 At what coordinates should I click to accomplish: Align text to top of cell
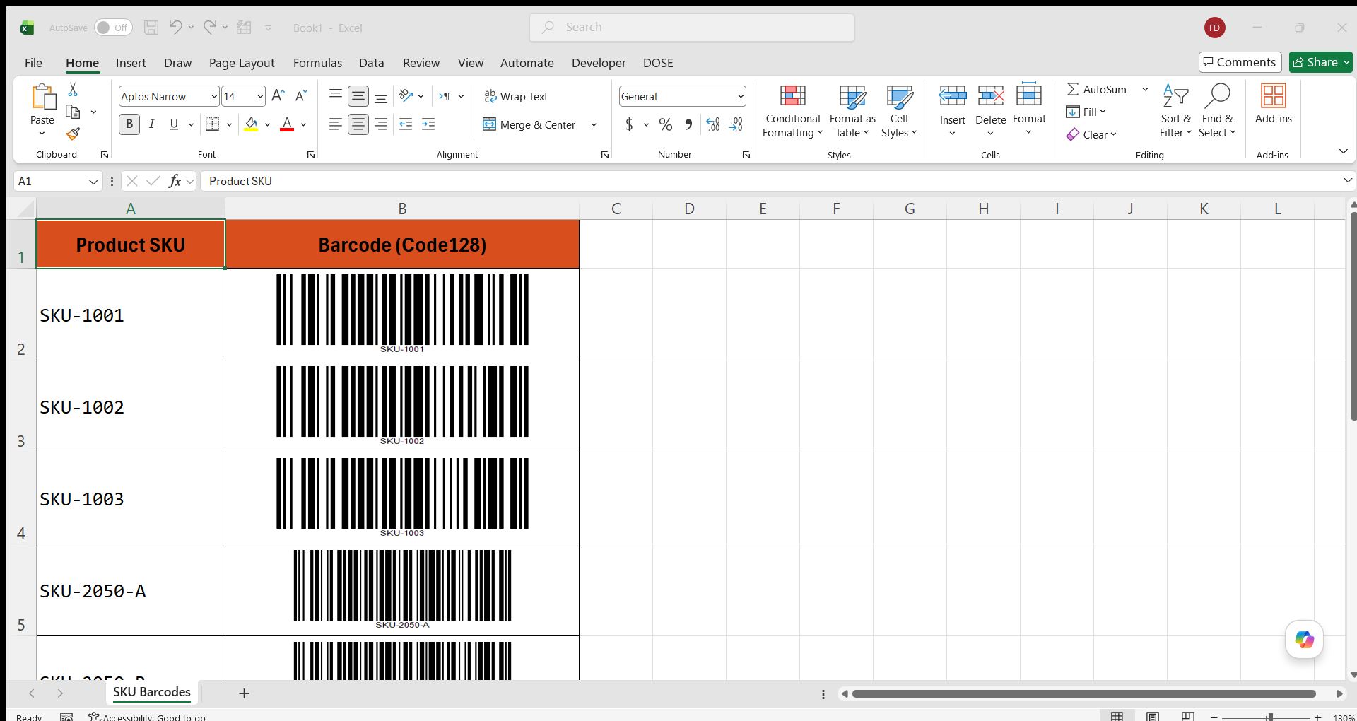coord(336,95)
